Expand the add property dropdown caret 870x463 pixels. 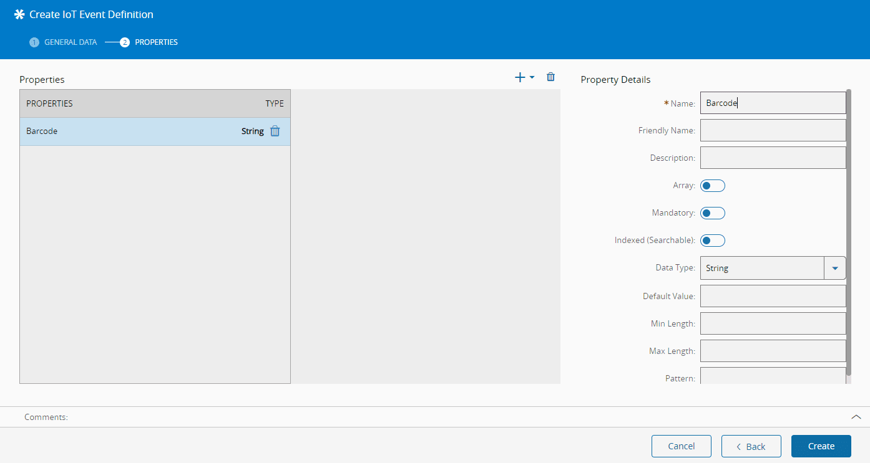click(x=532, y=78)
